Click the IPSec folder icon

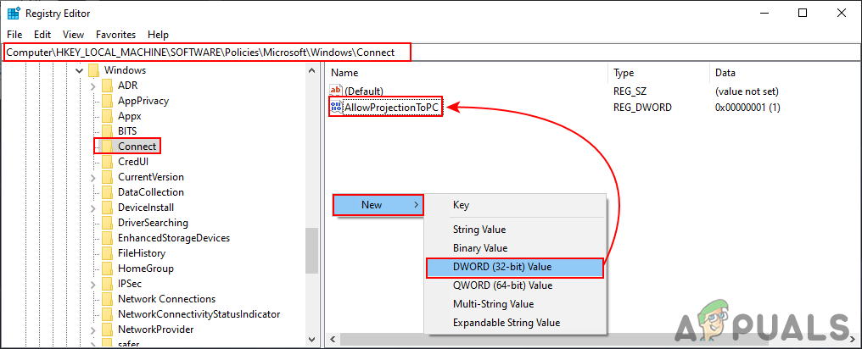click(x=107, y=285)
